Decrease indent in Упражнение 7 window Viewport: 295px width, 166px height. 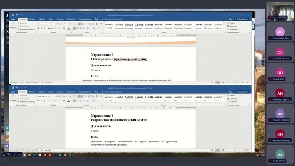[x=90, y=24]
